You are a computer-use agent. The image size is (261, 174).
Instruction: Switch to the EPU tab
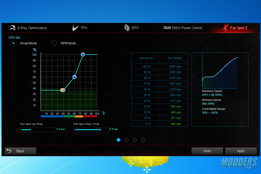pyautogui.click(x=132, y=28)
